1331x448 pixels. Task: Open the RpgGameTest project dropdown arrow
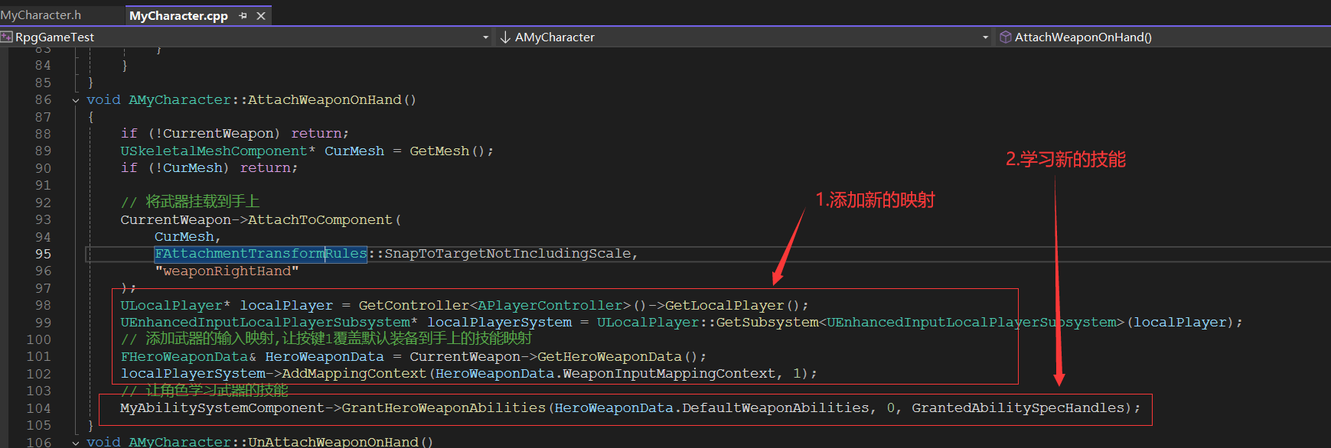coord(485,37)
